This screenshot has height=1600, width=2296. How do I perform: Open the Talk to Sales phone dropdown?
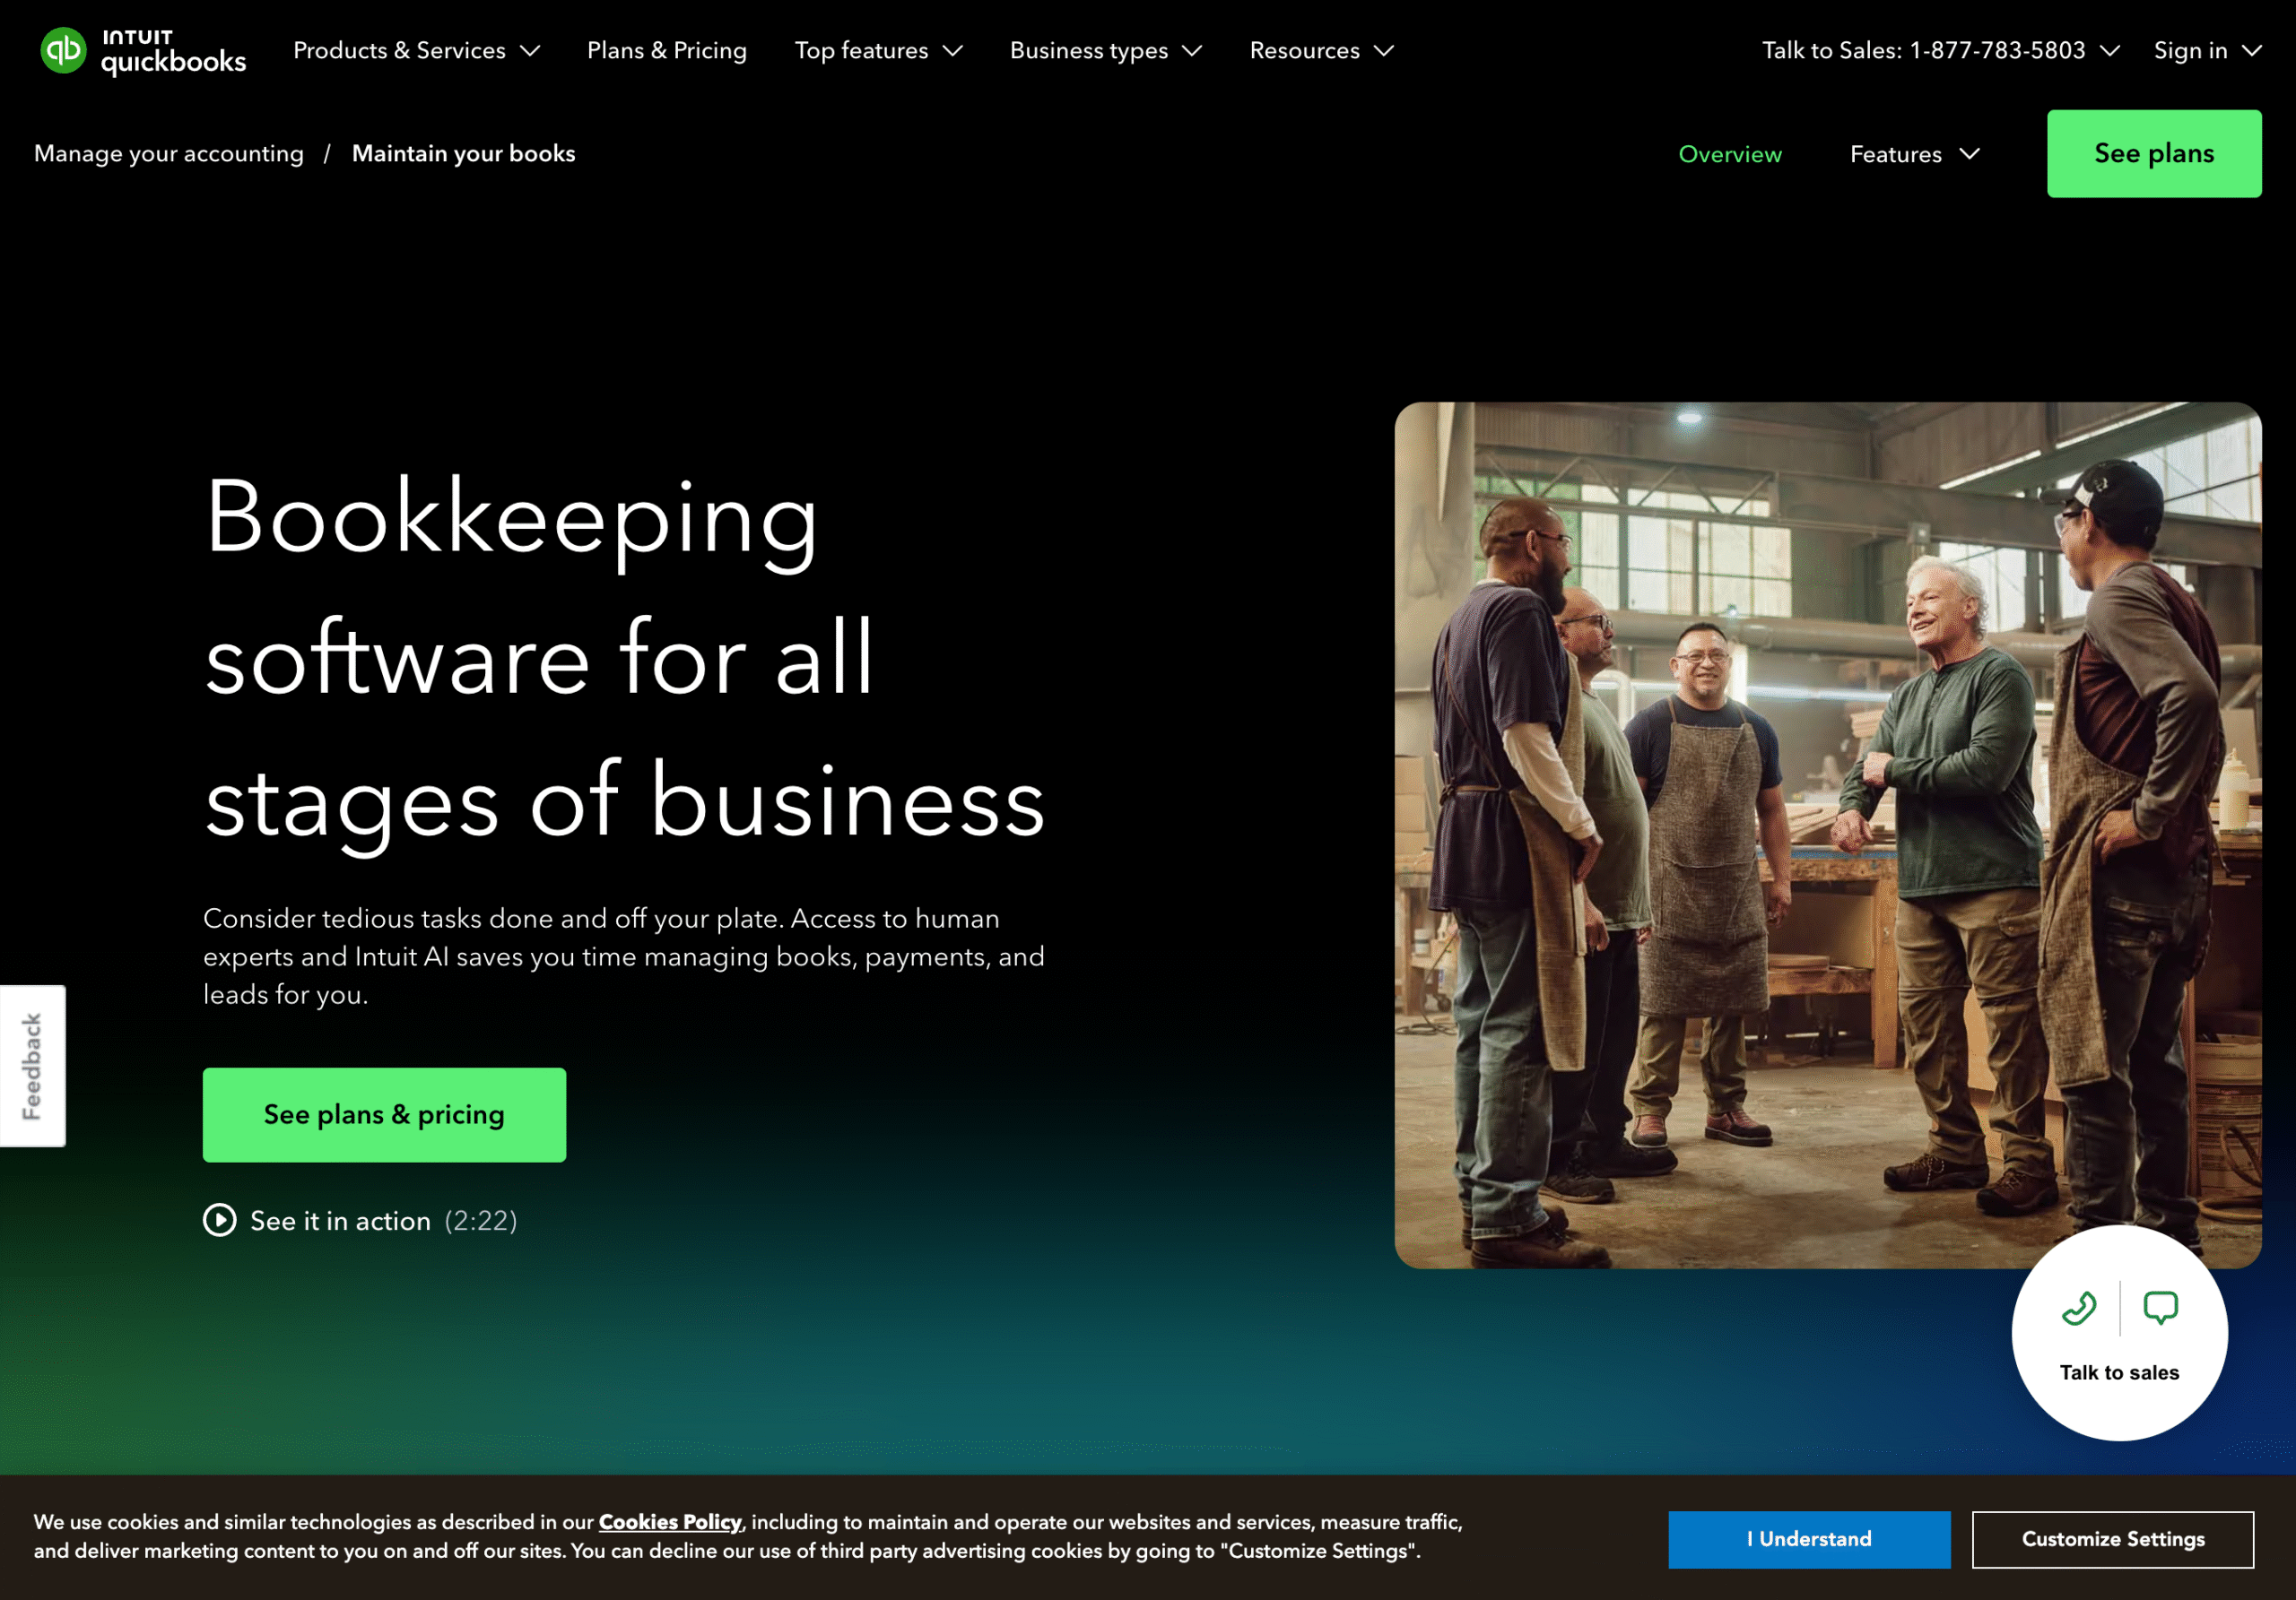(1940, 50)
